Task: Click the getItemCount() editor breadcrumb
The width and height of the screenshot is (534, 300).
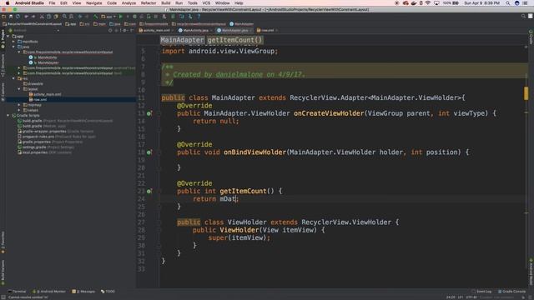Action: (235, 40)
